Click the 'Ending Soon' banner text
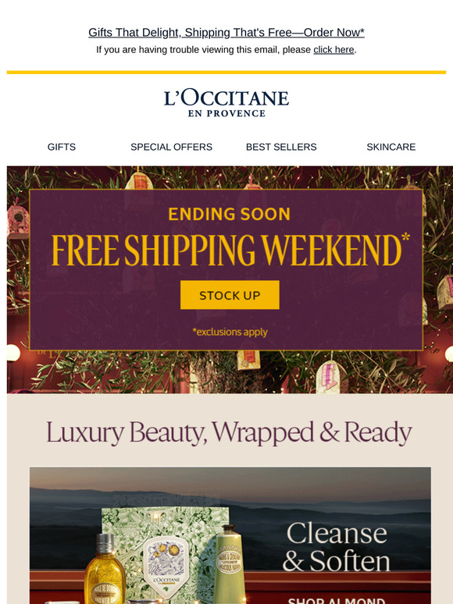453x604 pixels. pyautogui.click(x=230, y=214)
